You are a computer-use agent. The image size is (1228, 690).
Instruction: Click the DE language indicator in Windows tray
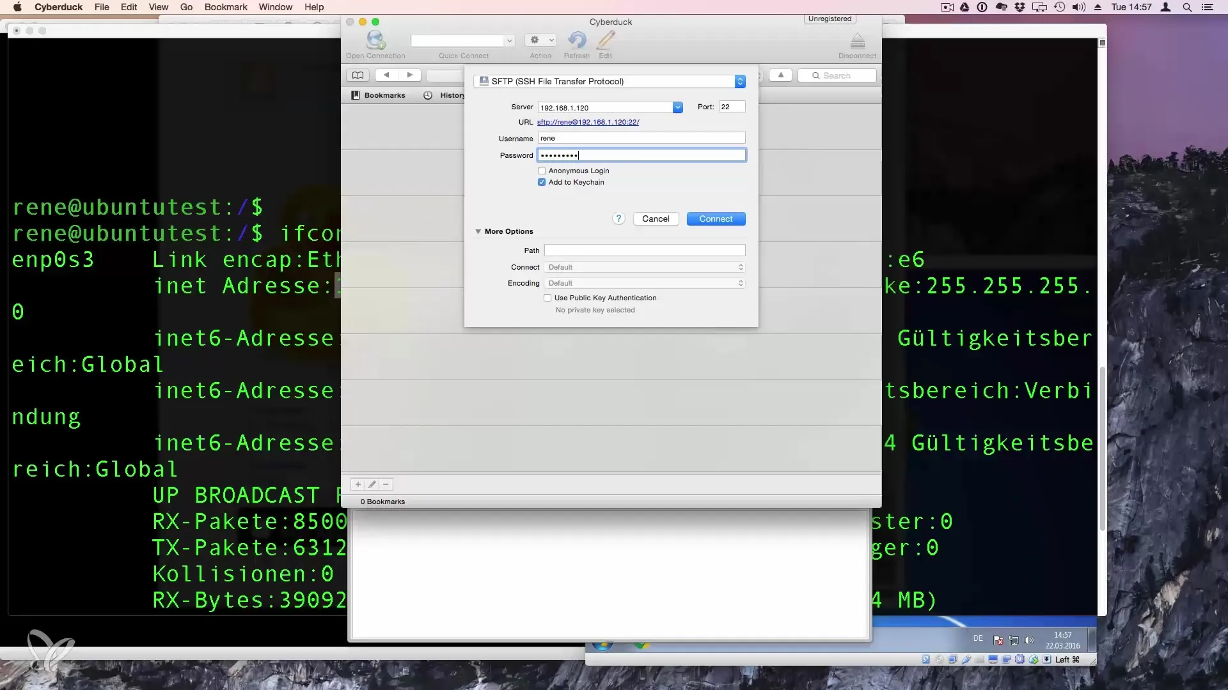[x=978, y=638]
